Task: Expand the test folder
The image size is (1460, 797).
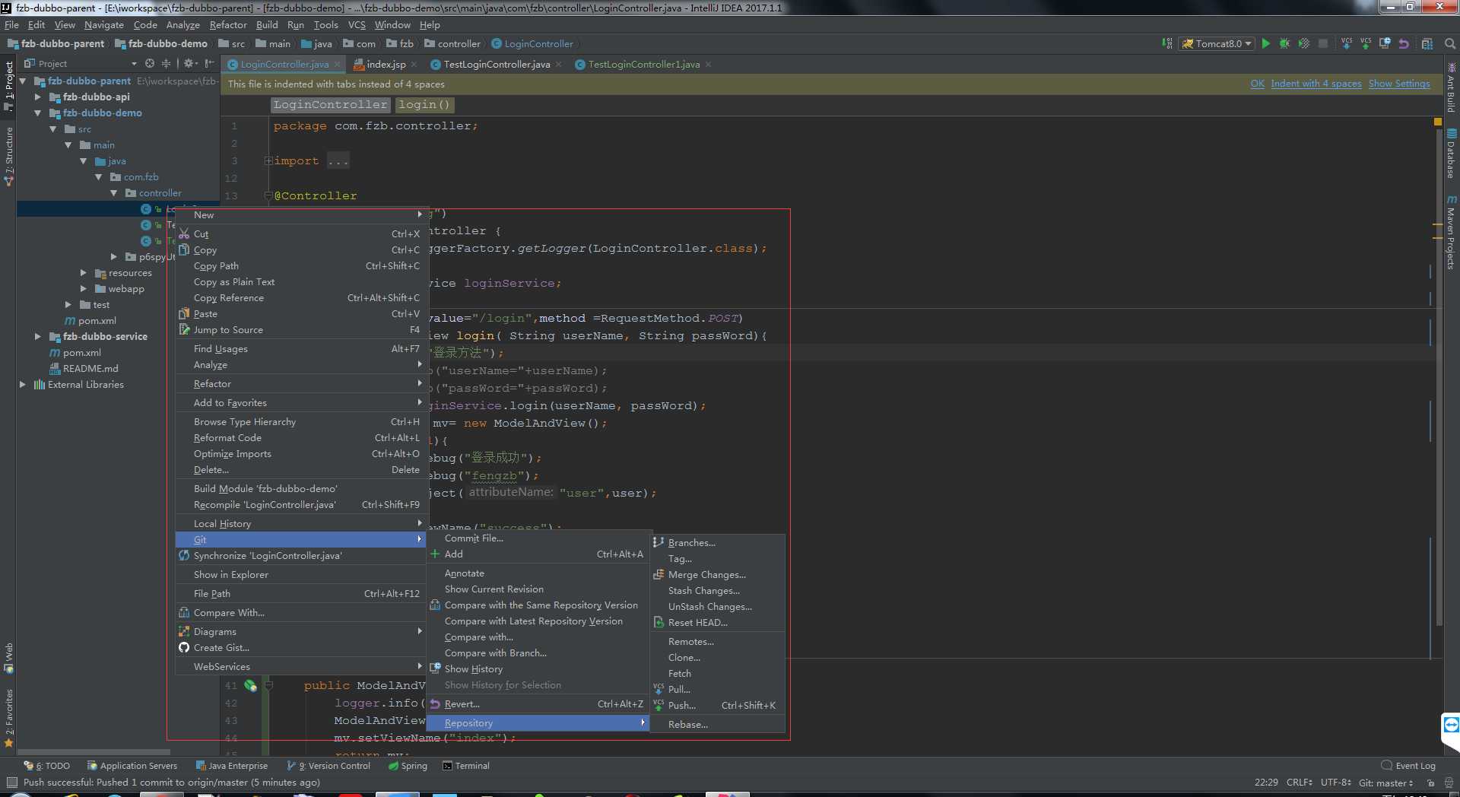Action: click(x=68, y=305)
